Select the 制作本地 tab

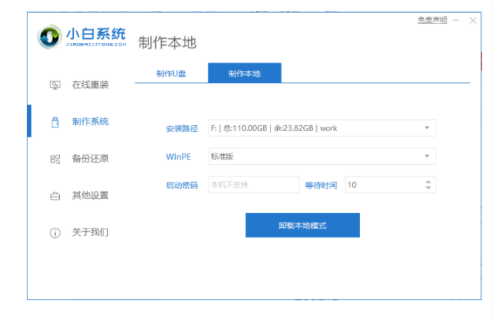point(244,73)
